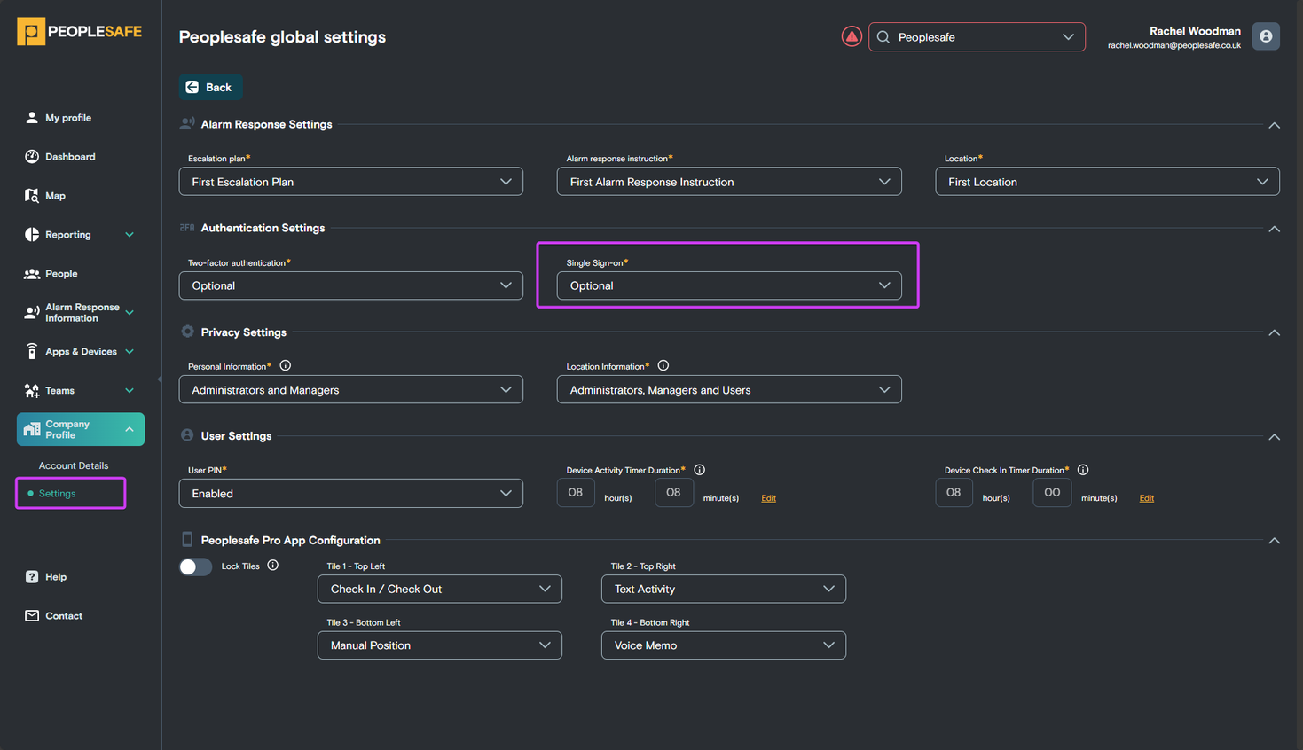Expand the Alarm Response Information chevron
This screenshot has height=750, width=1303.
click(130, 313)
